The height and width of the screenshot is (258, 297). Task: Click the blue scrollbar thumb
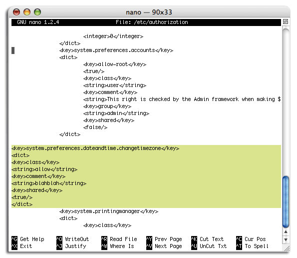[286, 202]
